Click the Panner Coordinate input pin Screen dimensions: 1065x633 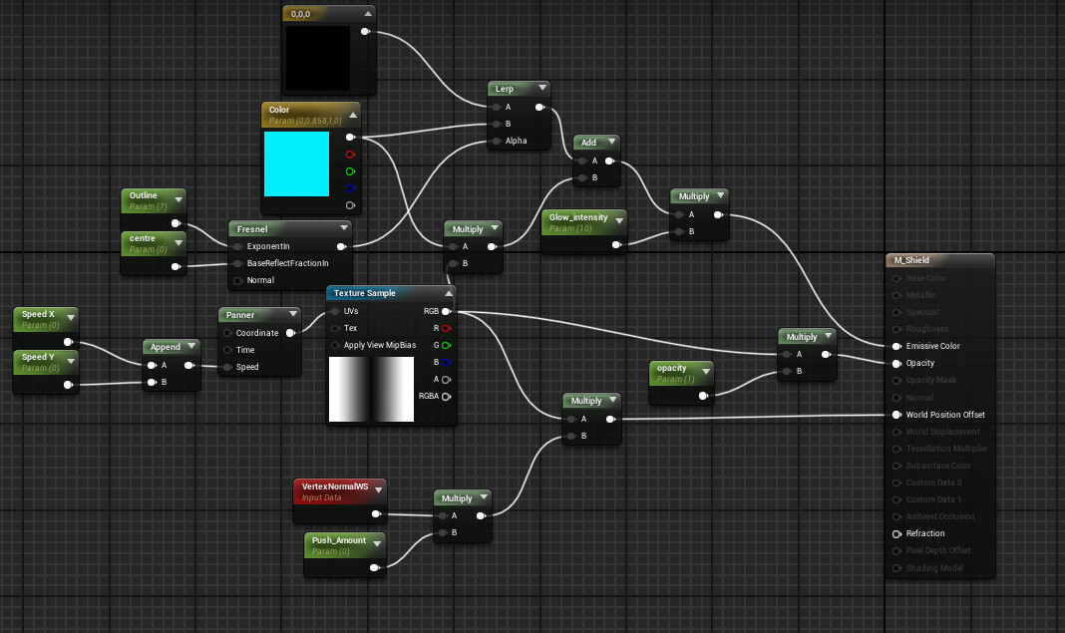pyautogui.click(x=228, y=333)
